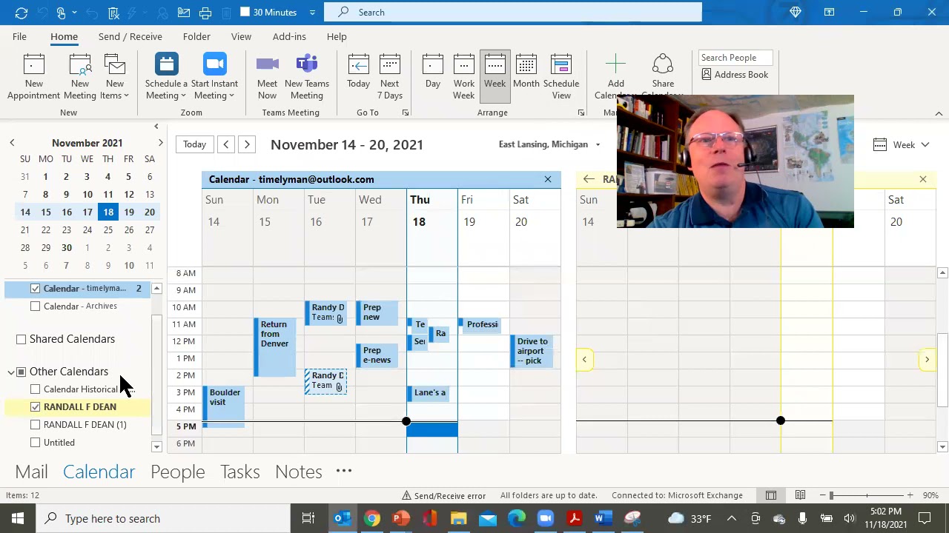Viewport: 949px width, 533px height.
Task: View RANDALL F DEAN calendar in overlay mode arrow
Action: (589, 179)
